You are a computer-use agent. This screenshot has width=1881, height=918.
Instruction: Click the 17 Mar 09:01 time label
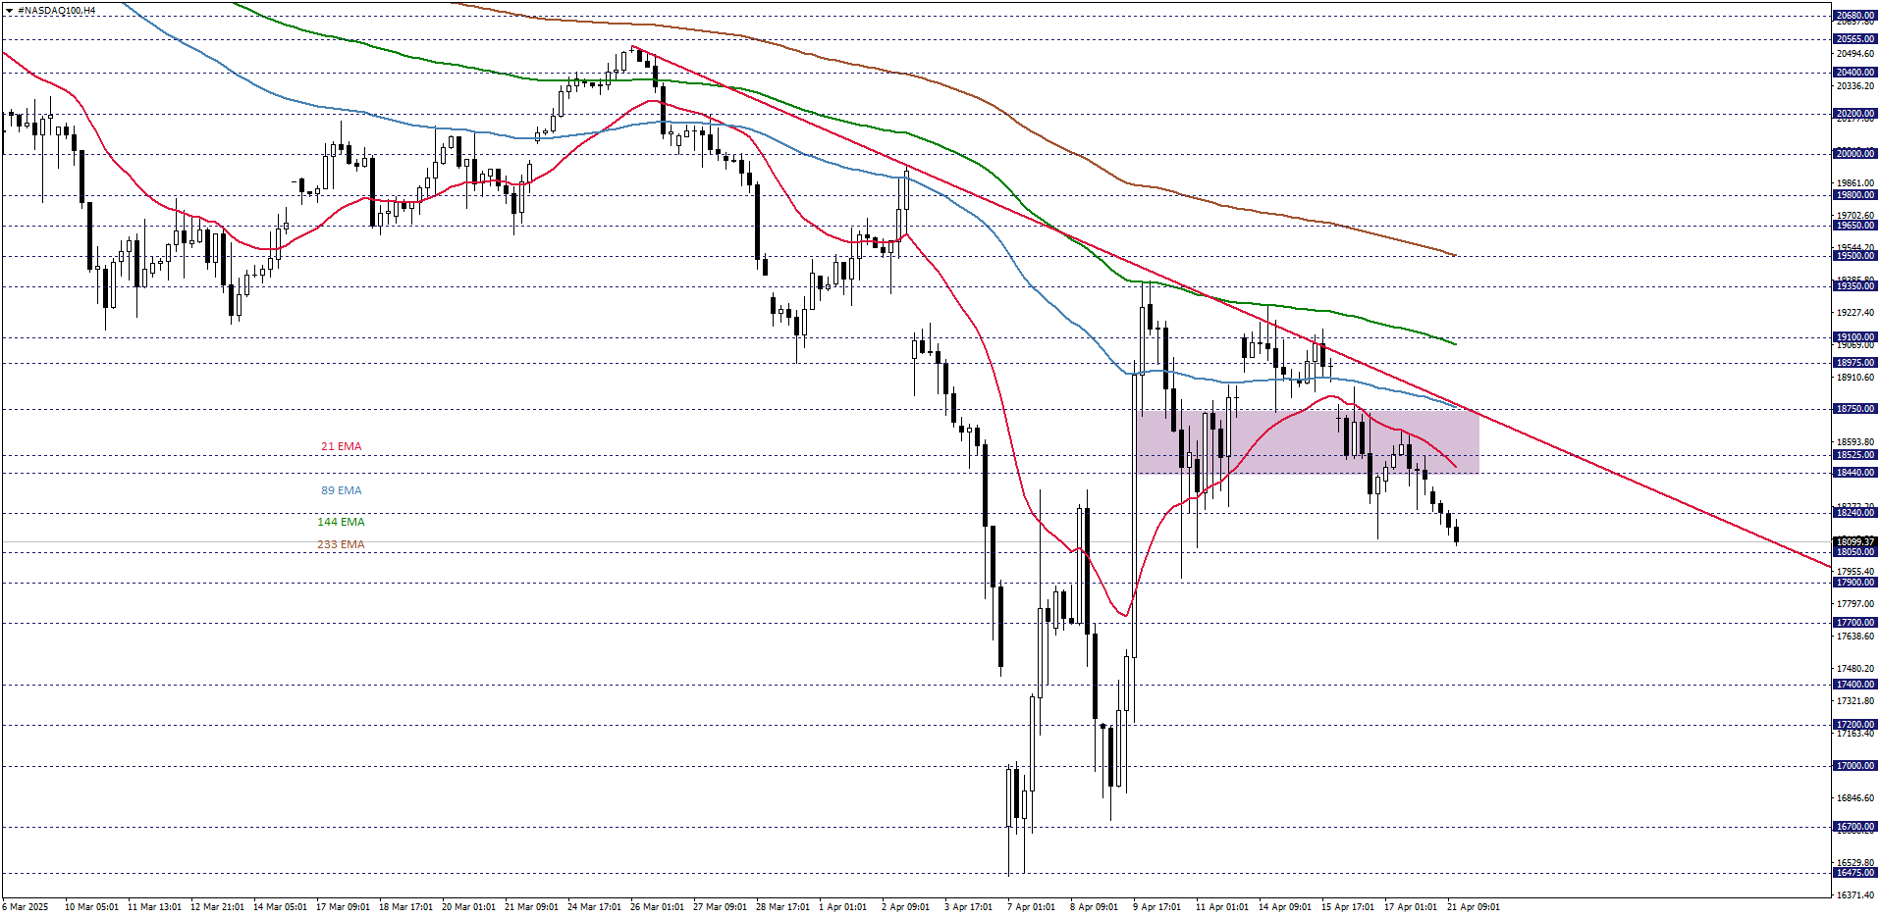[x=343, y=907]
